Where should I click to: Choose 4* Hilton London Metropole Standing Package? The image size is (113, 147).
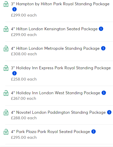pos(55,48)
